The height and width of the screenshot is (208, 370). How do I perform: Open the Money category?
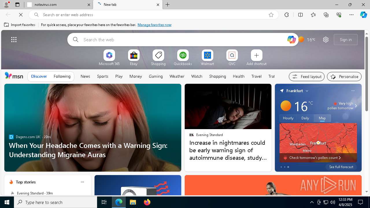coord(136,76)
